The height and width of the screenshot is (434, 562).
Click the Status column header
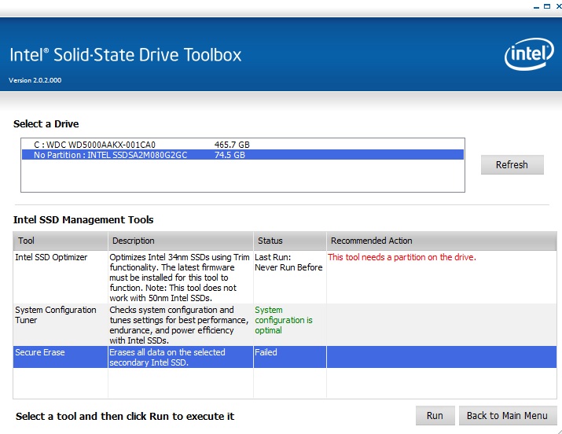(x=290, y=241)
